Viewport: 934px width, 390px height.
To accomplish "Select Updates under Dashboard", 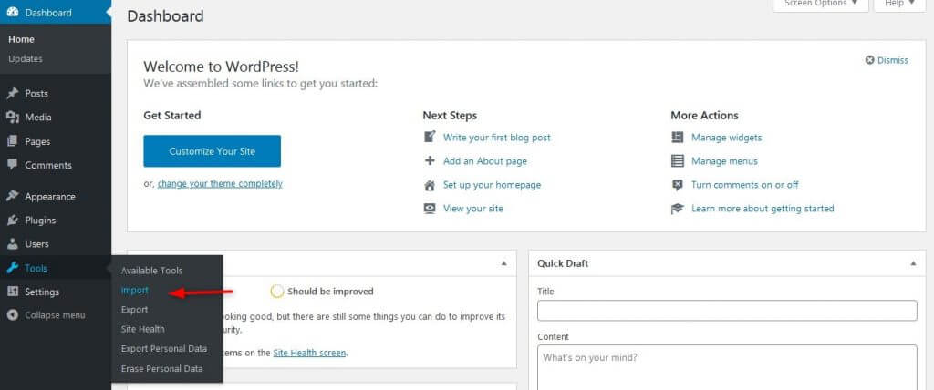I will (26, 59).
